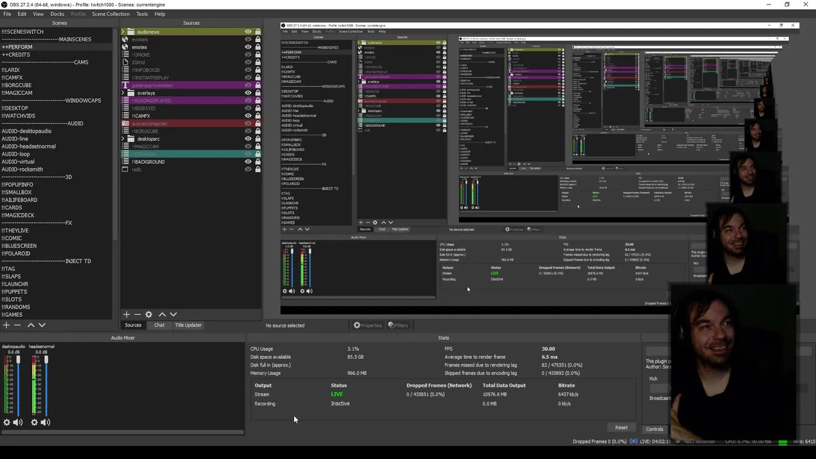Unlock the rsdlc source lock
Image resolution: width=816 pixels, height=459 pixels.
click(x=258, y=170)
